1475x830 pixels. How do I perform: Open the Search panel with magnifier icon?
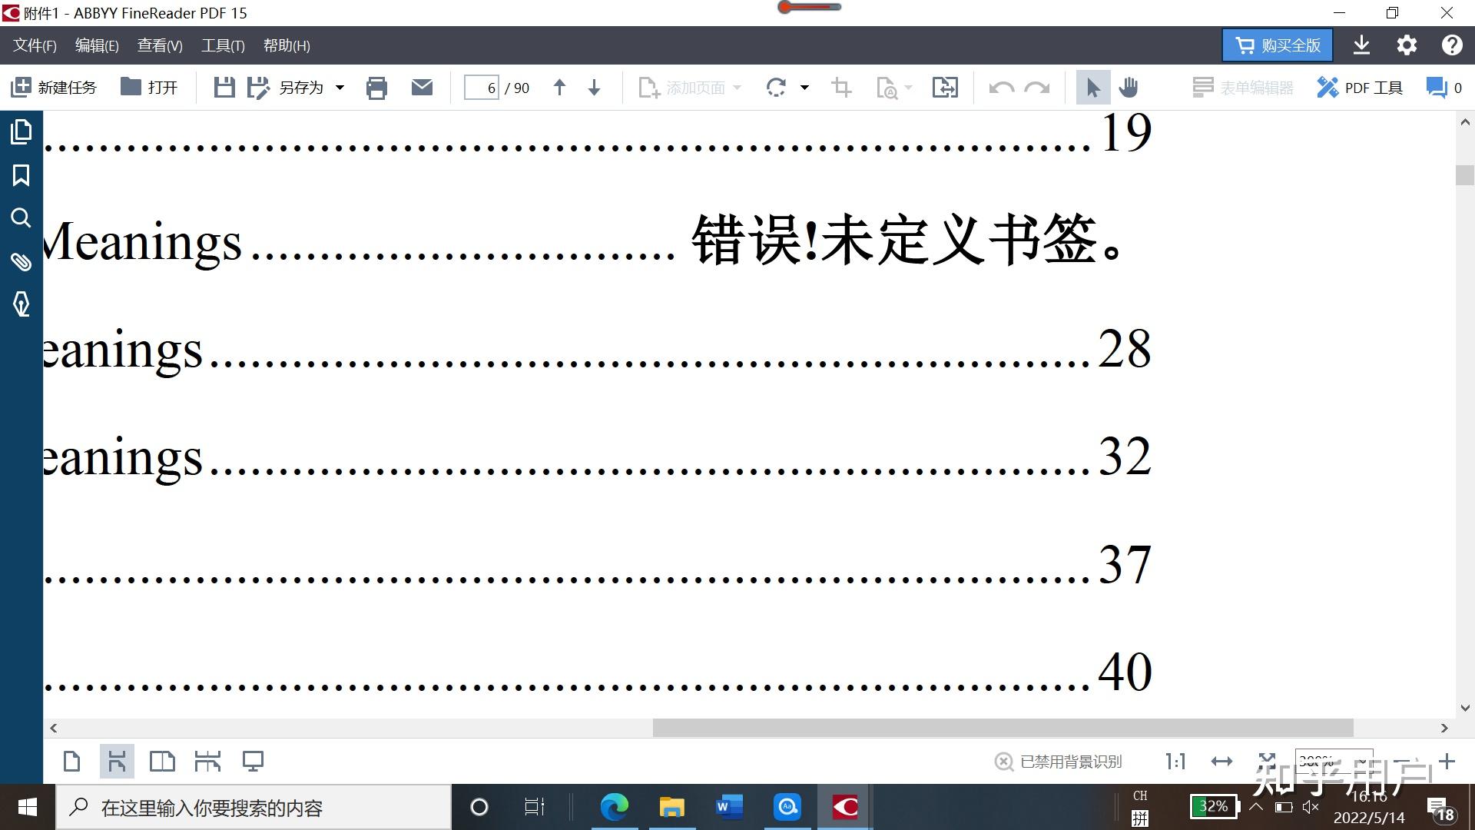[x=22, y=218]
